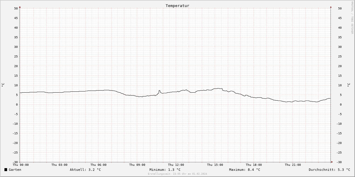Click the '0' label on left temperature axis
Screen dimensions: 355x177
point(17,104)
